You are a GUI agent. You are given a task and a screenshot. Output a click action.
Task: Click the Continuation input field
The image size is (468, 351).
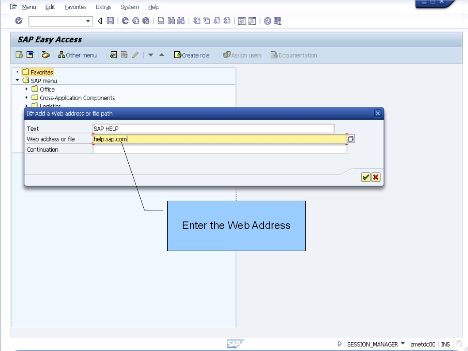220,149
